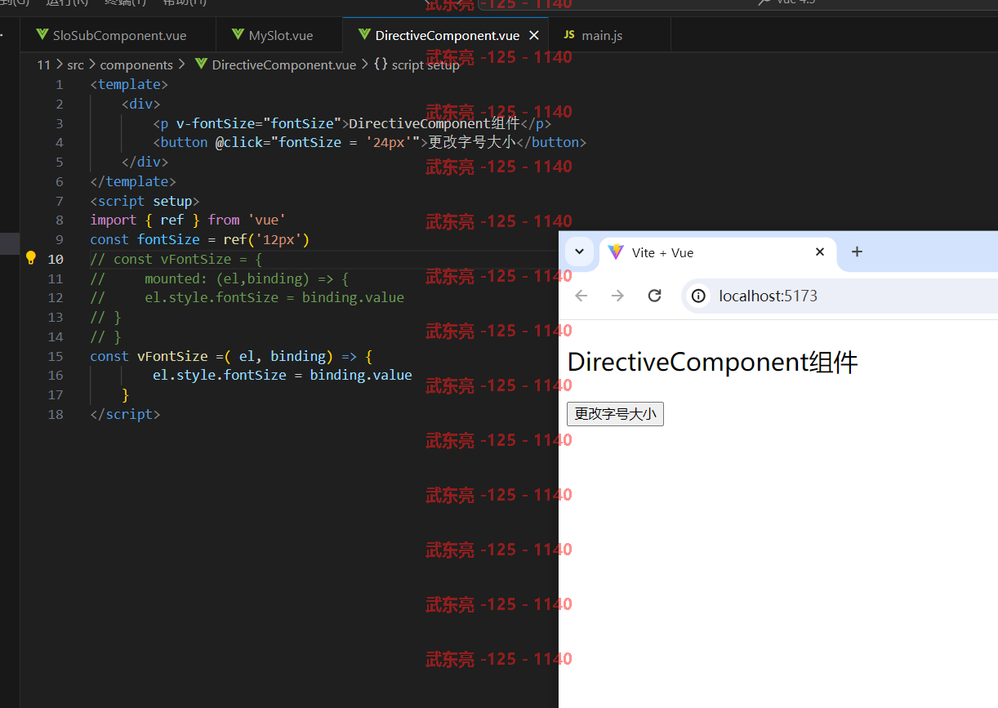Click the Vue file icon in breadcrumb
This screenshot has width=998, height=708.
click(x=201, y=65)
